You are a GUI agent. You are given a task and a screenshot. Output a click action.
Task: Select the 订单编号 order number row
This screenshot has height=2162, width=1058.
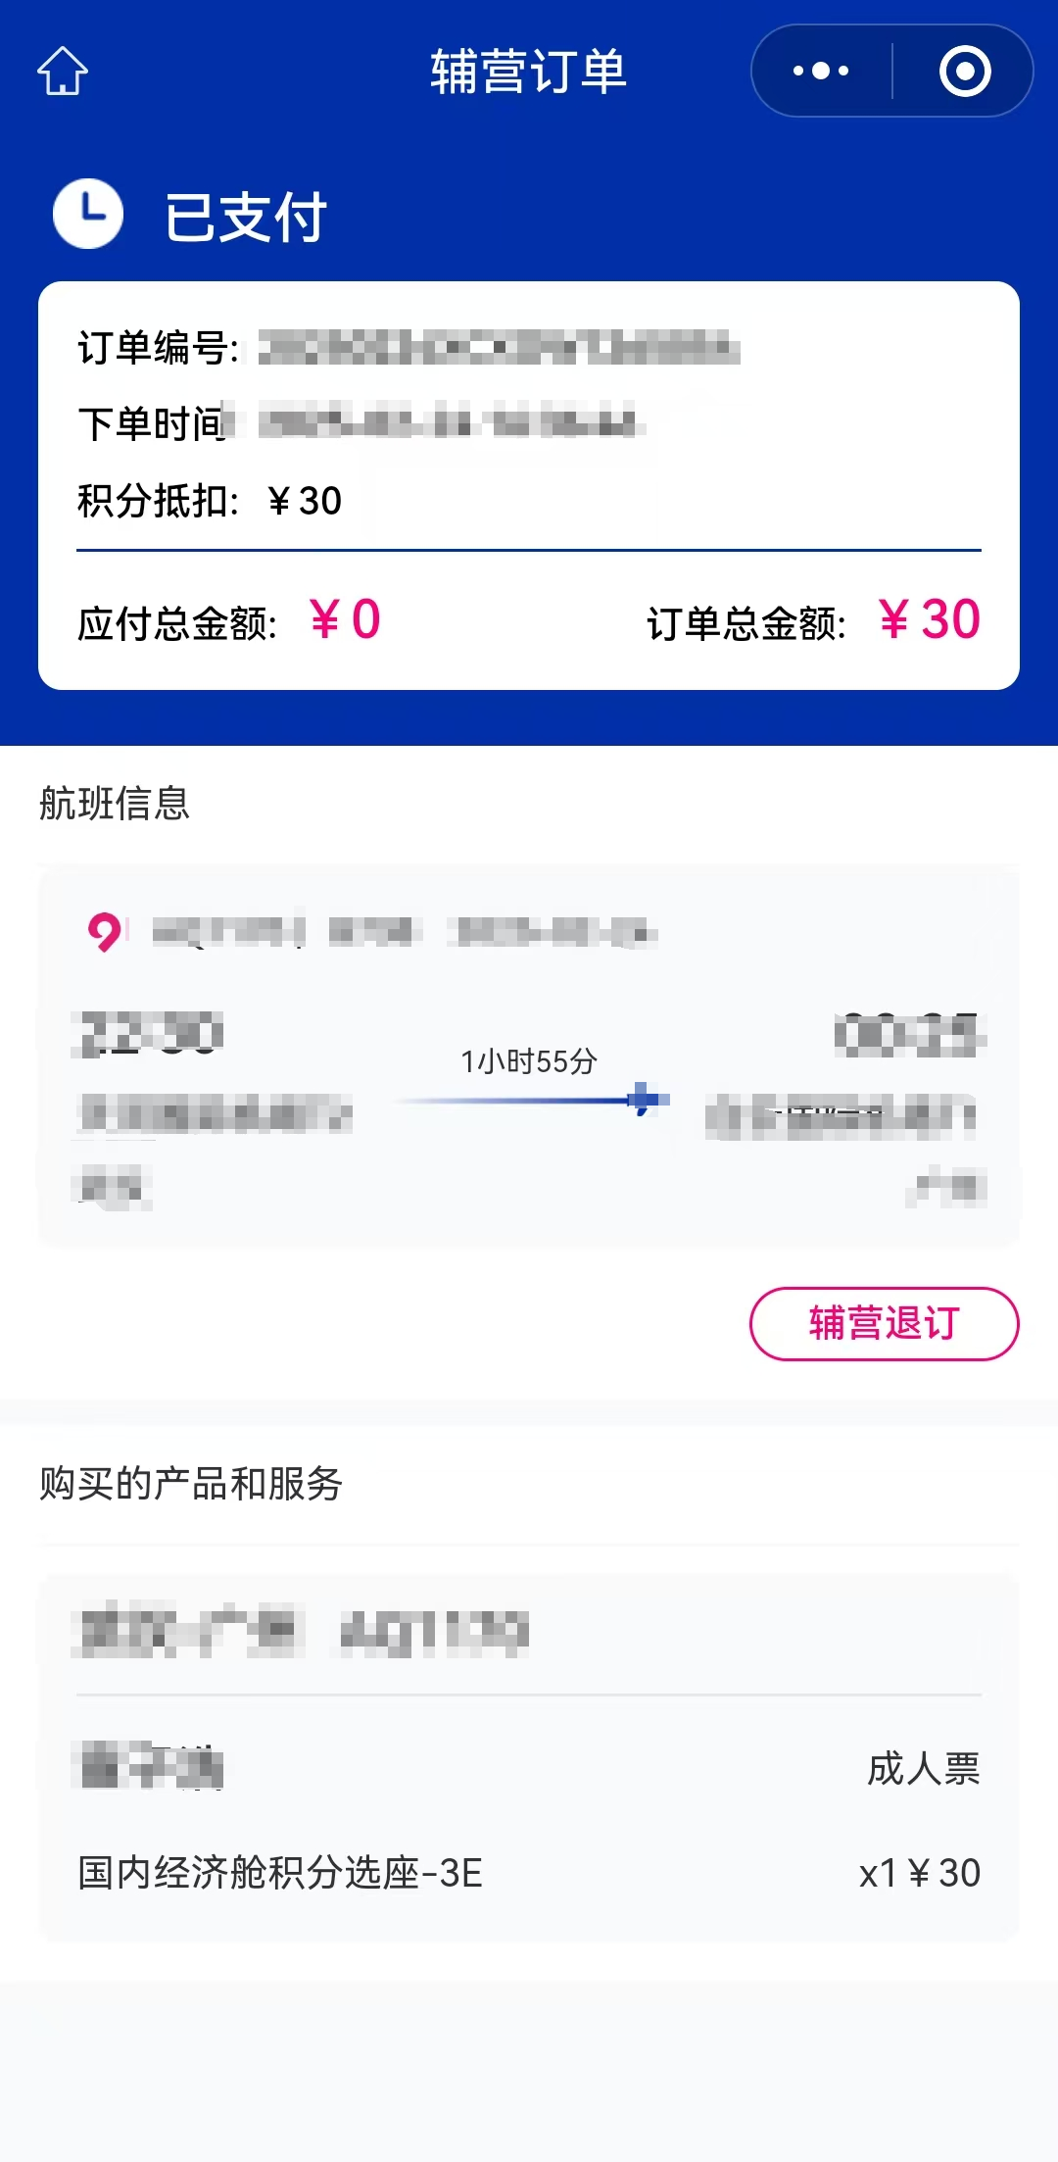pyautogui.click(x=408, y=348)
